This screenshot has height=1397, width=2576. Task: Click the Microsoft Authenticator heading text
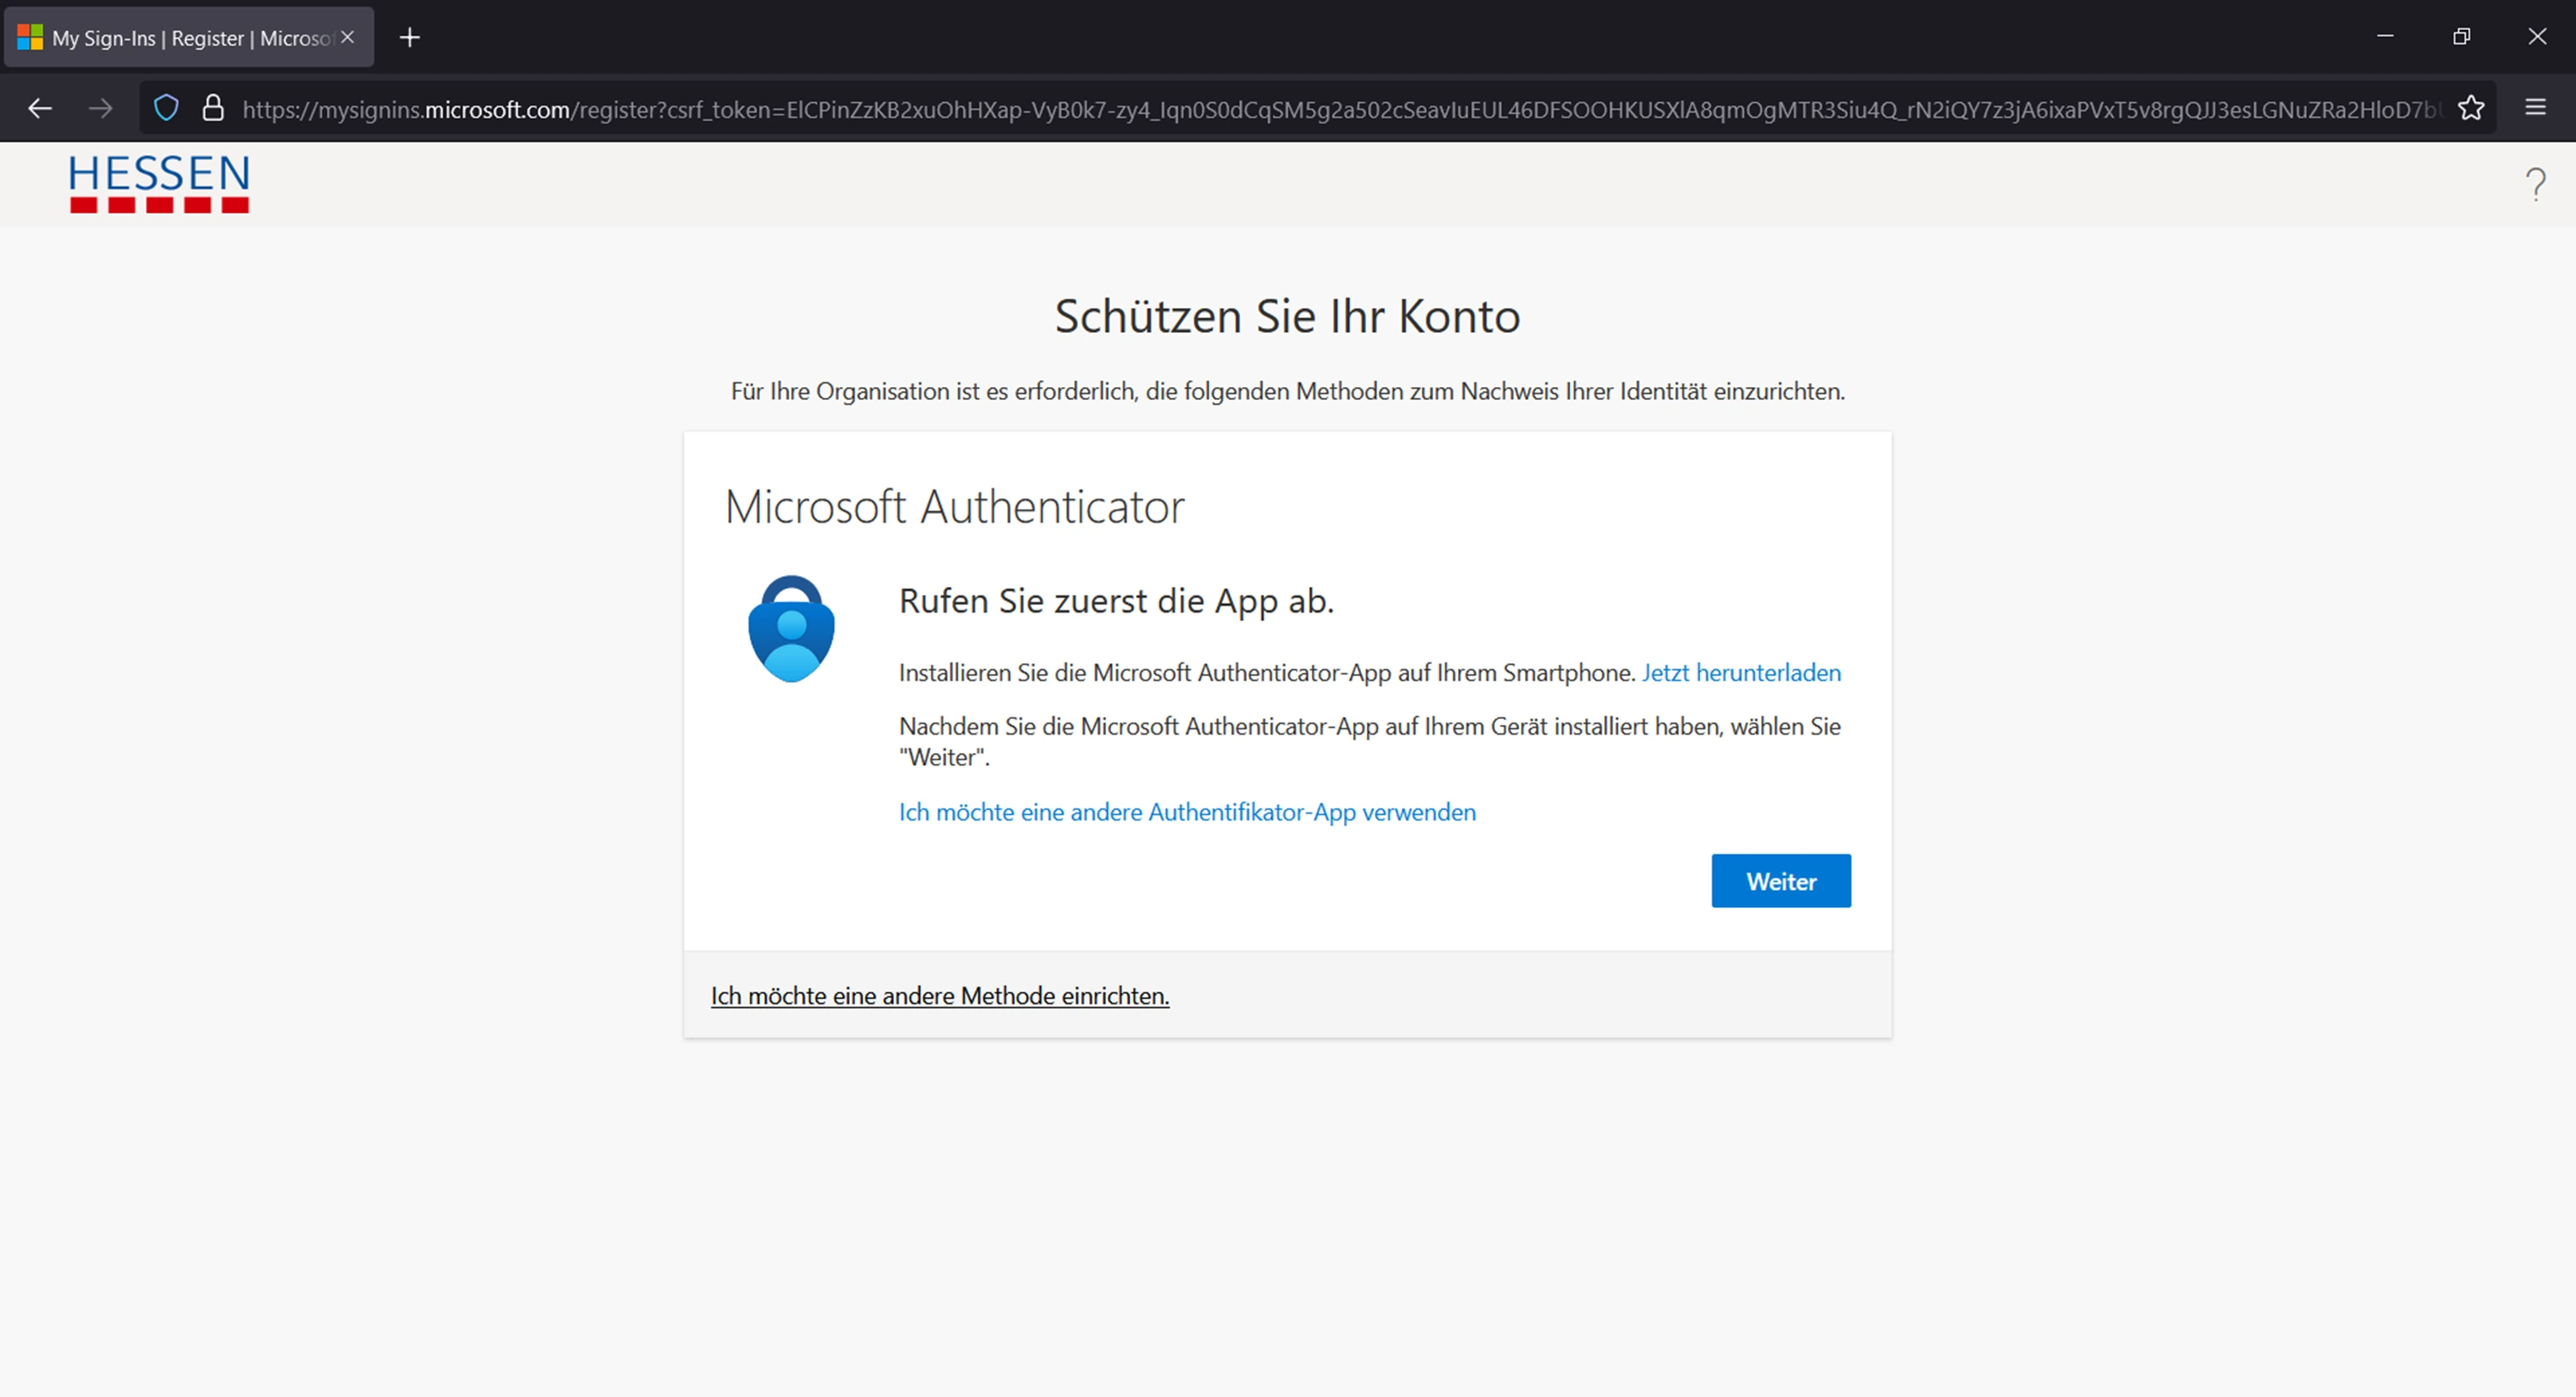[x=955, y=506]
